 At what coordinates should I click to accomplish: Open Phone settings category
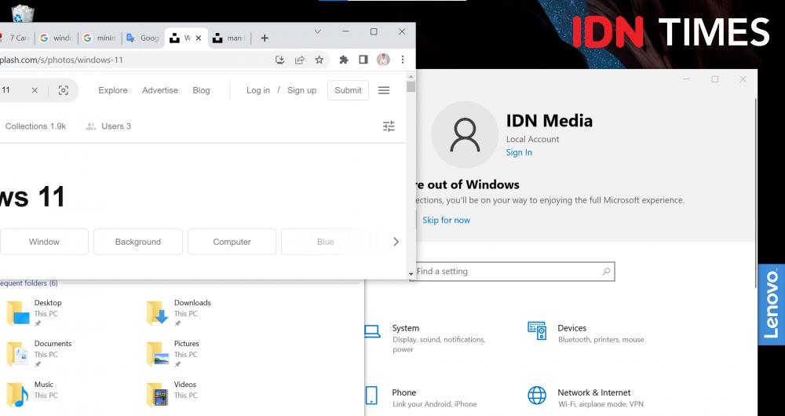[x=421, y=398]
